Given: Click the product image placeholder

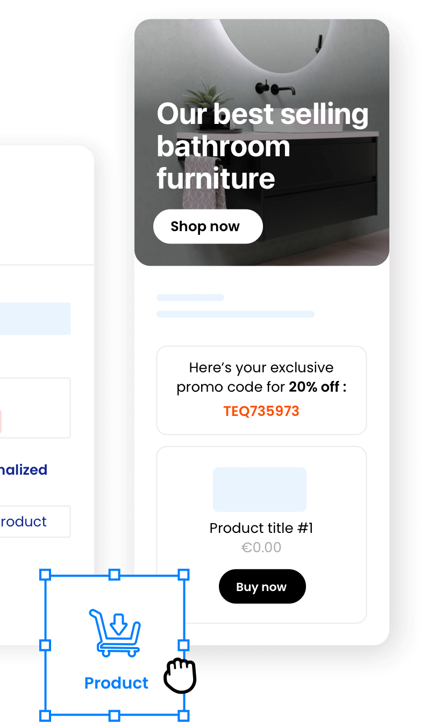Looking at the screenshot, I should pos(260,489).
